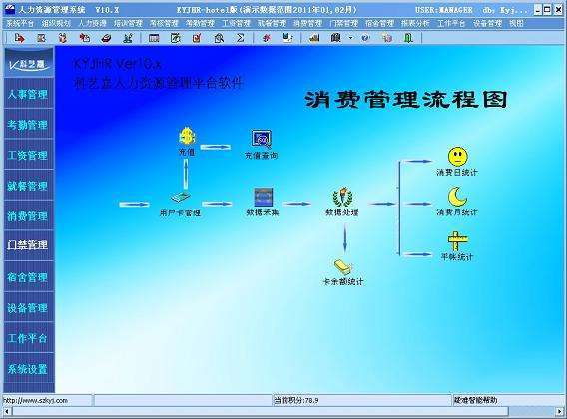
Task: Open 平帐统计 icon
Action: tap(457, 241)
